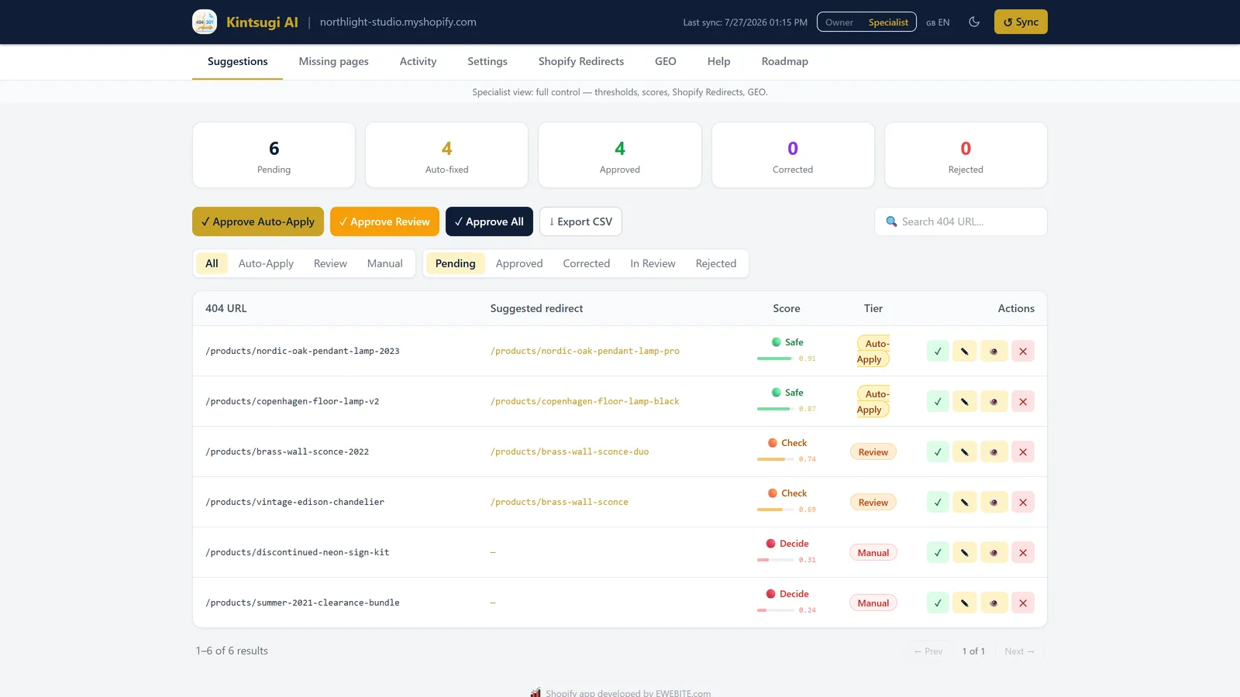1240x697 pixels.
Task: Click Approve Auto-Apply button
Action: coord(258,221)
